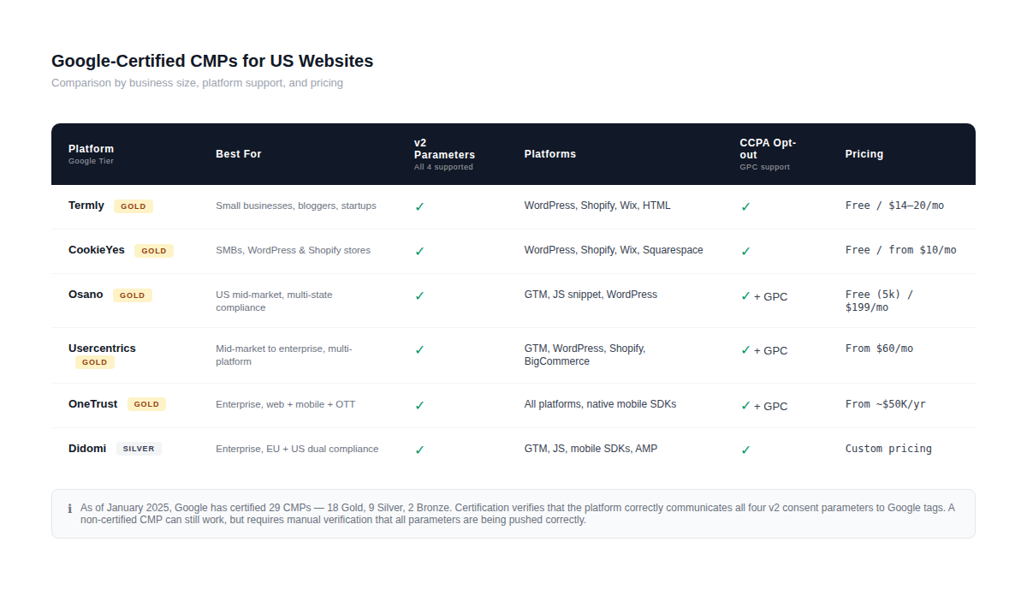Image resolution: width=1027 pixels, height=590 pixels.
Task: Click the Usercentrics platform name
Action: (102, 349)
